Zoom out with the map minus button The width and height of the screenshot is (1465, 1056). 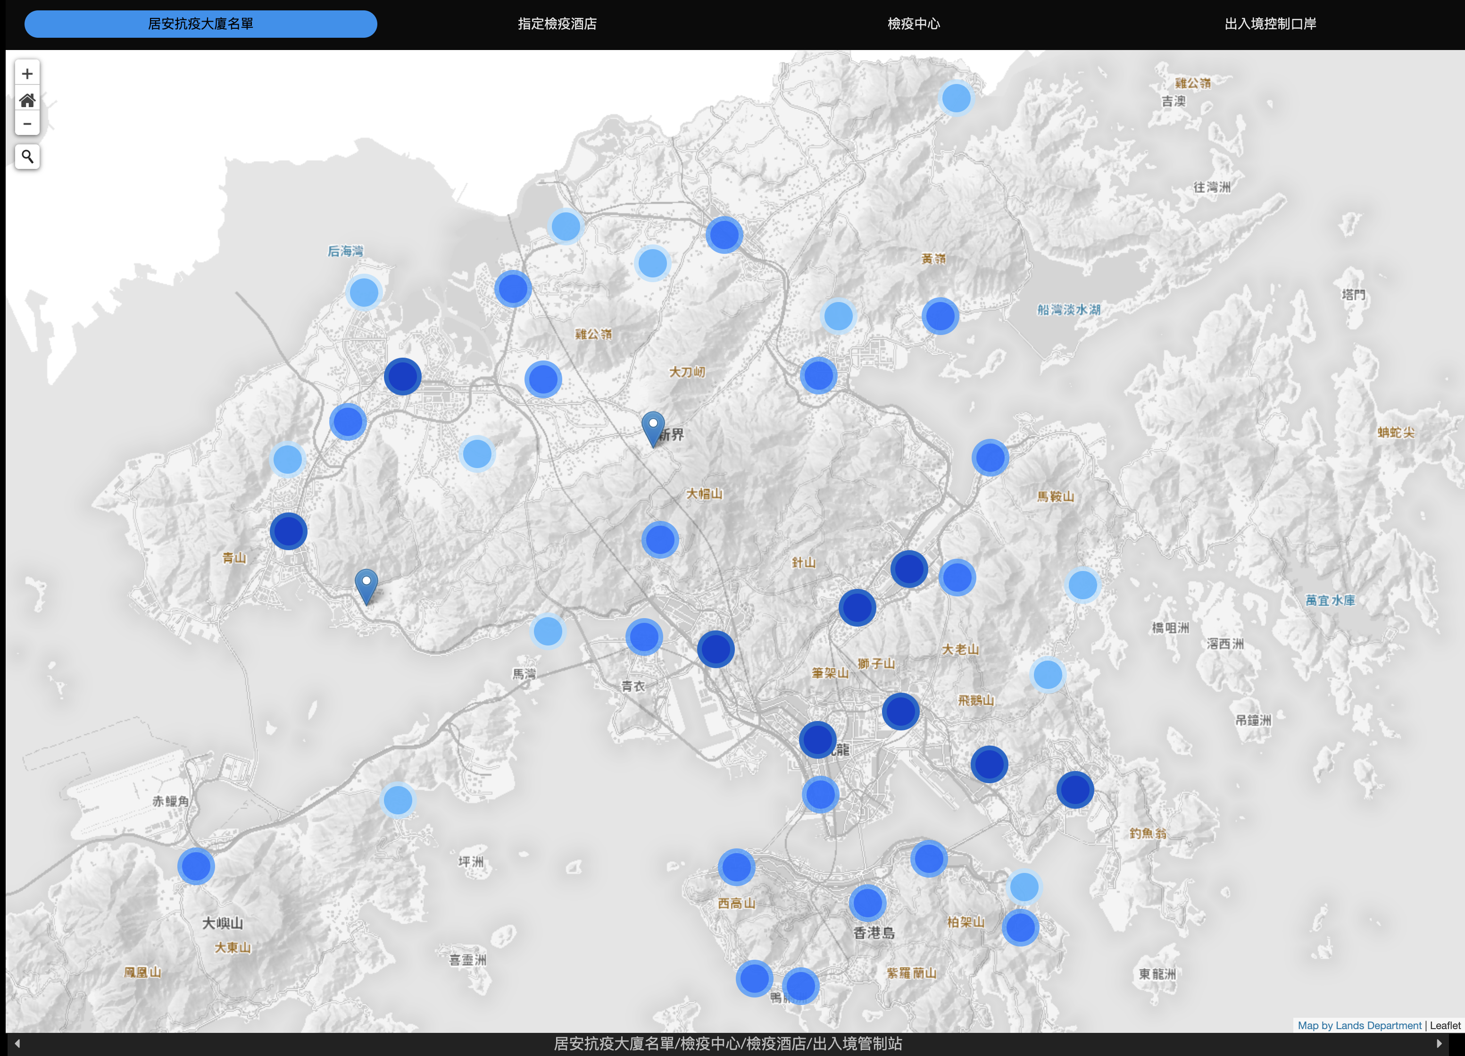click(27, 124)
